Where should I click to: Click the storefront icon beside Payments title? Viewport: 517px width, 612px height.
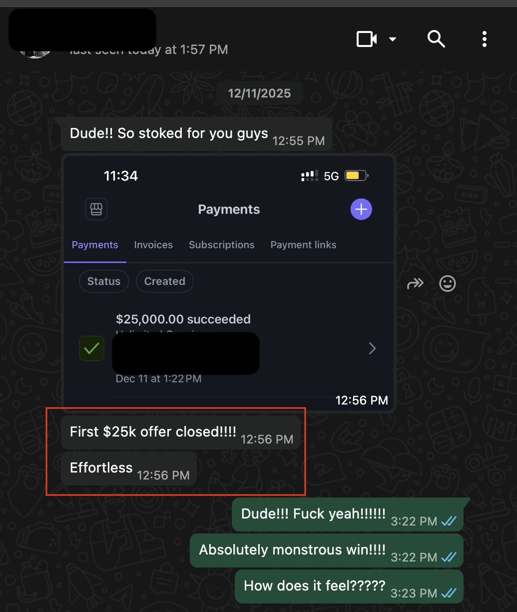96,209
